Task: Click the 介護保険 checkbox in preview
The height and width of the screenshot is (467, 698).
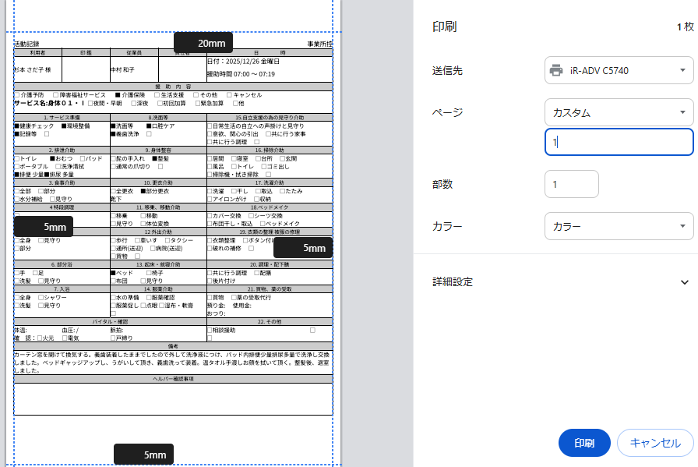Action: click(118, 94)
